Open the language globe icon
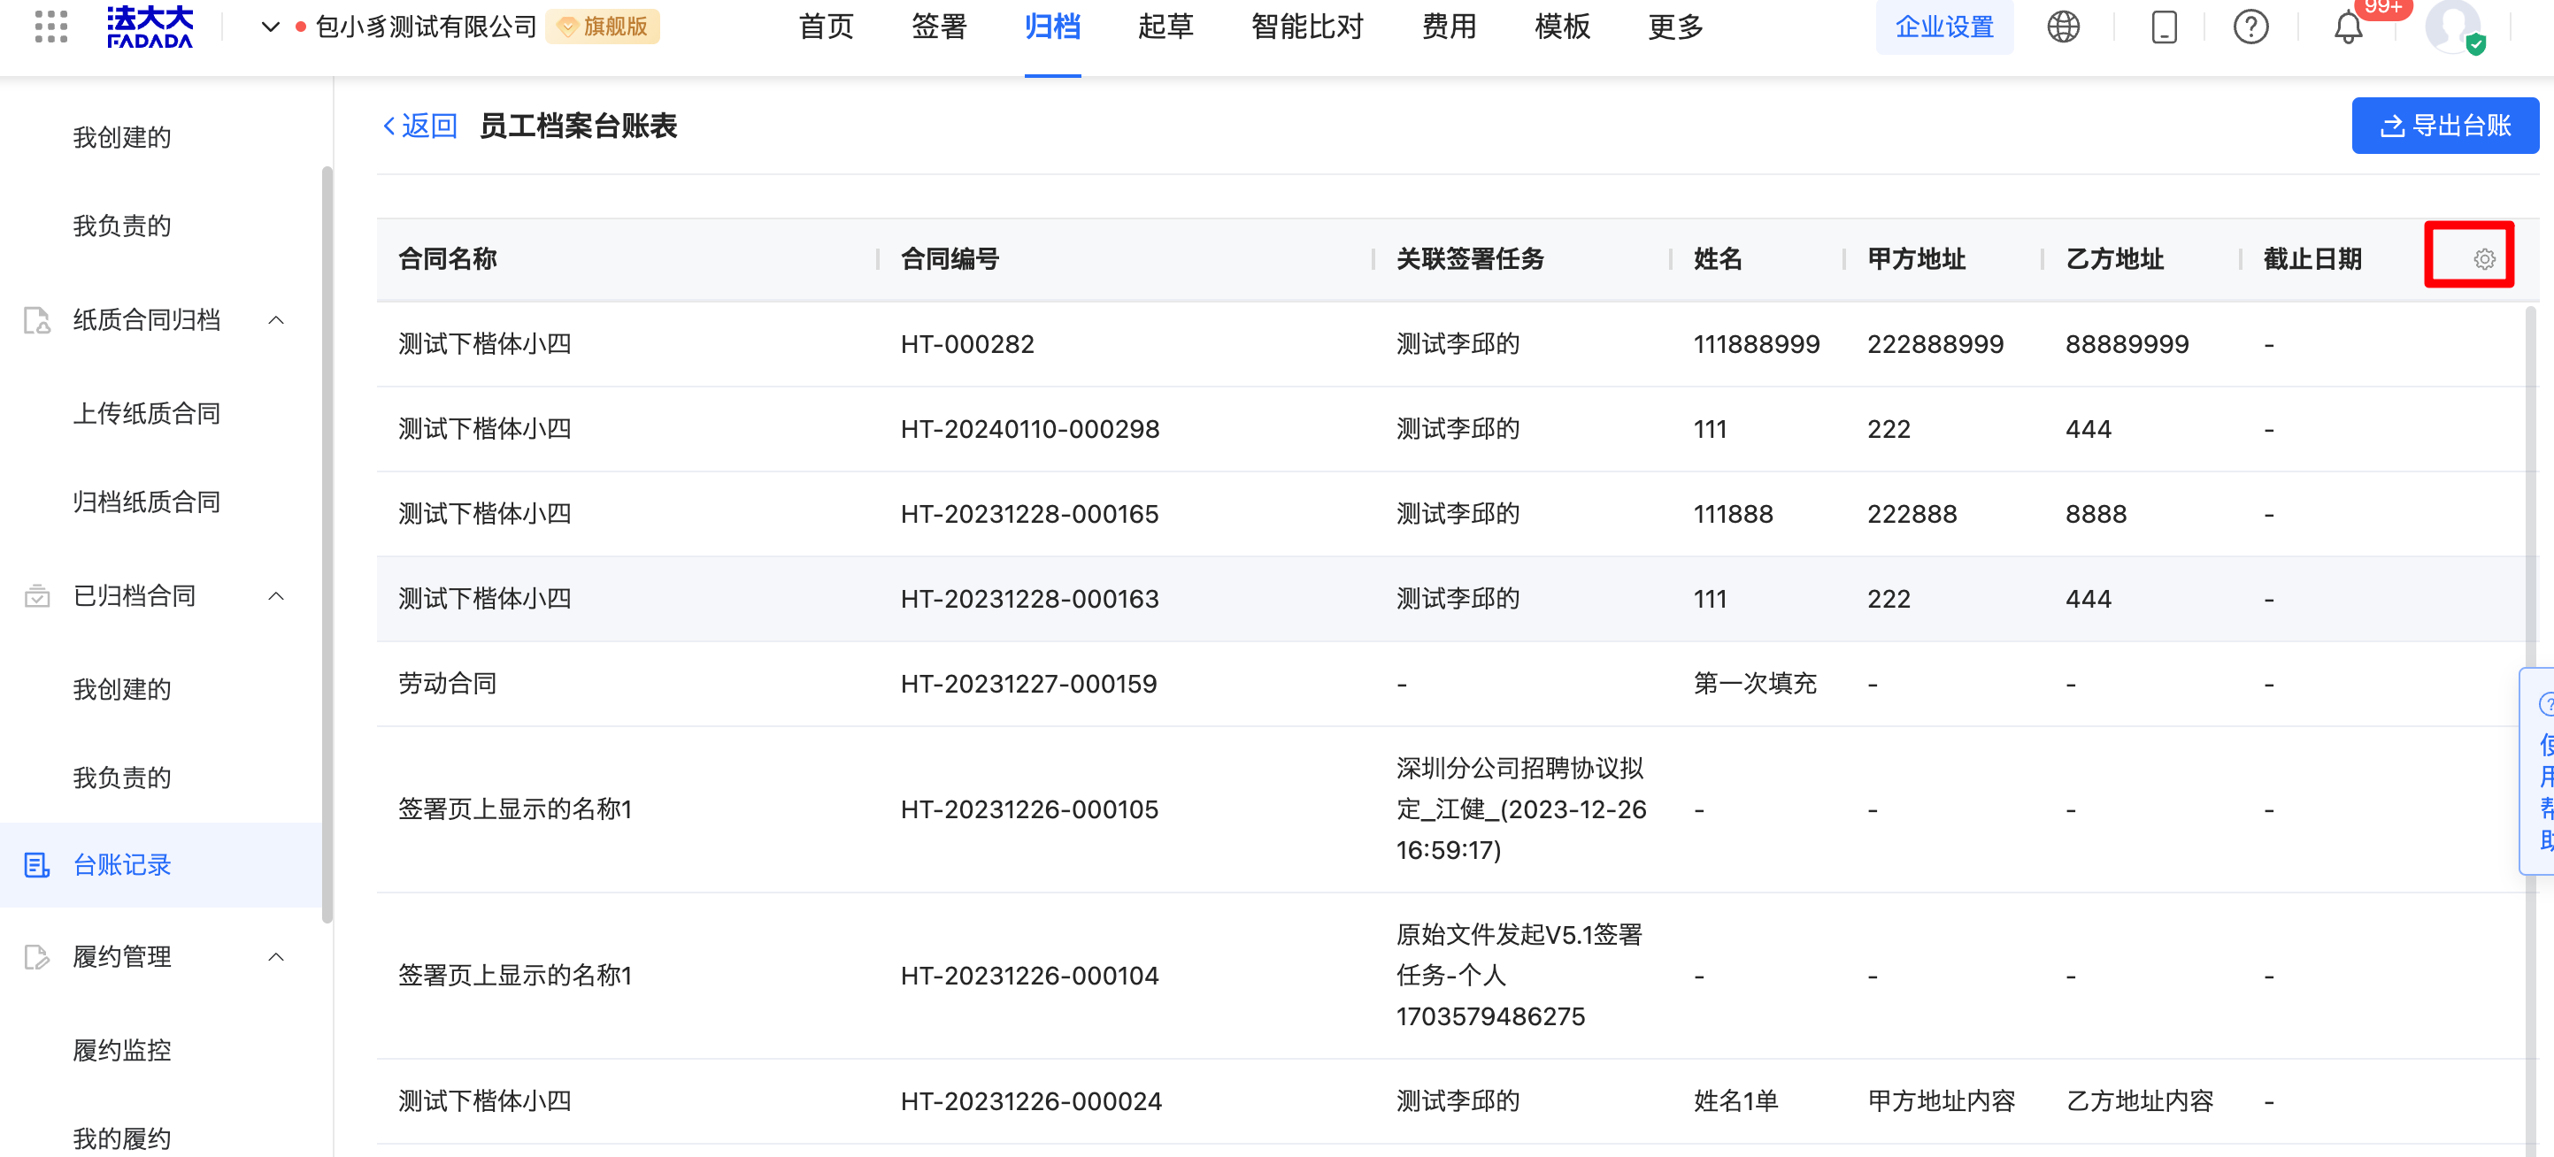This screenshot has width=2554, height=1157. pyautogui.click(x=2063, y=27)
